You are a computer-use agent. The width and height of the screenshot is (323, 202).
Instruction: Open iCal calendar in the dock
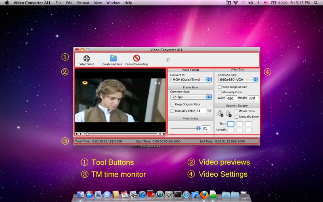click(124, 194)
